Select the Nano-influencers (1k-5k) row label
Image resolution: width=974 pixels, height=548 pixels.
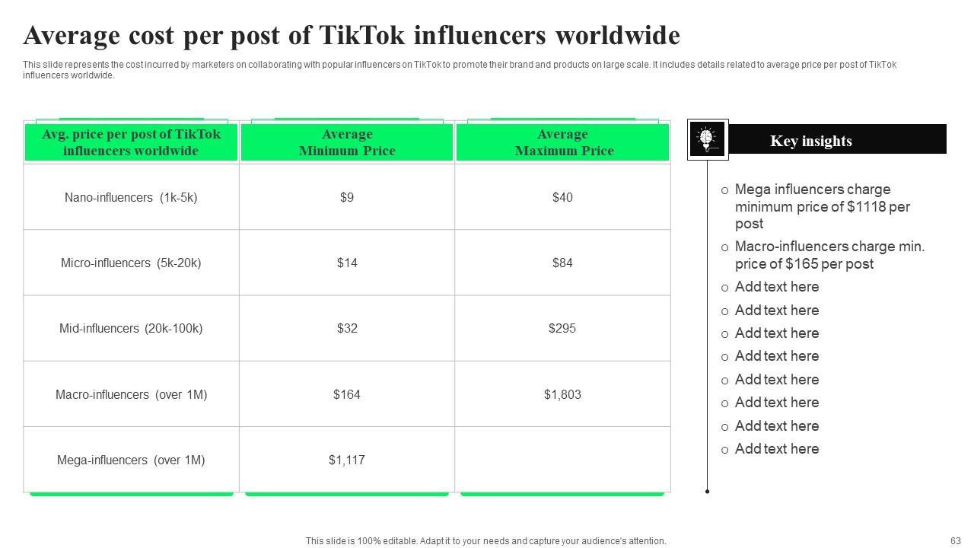click(x=131, y=197)
